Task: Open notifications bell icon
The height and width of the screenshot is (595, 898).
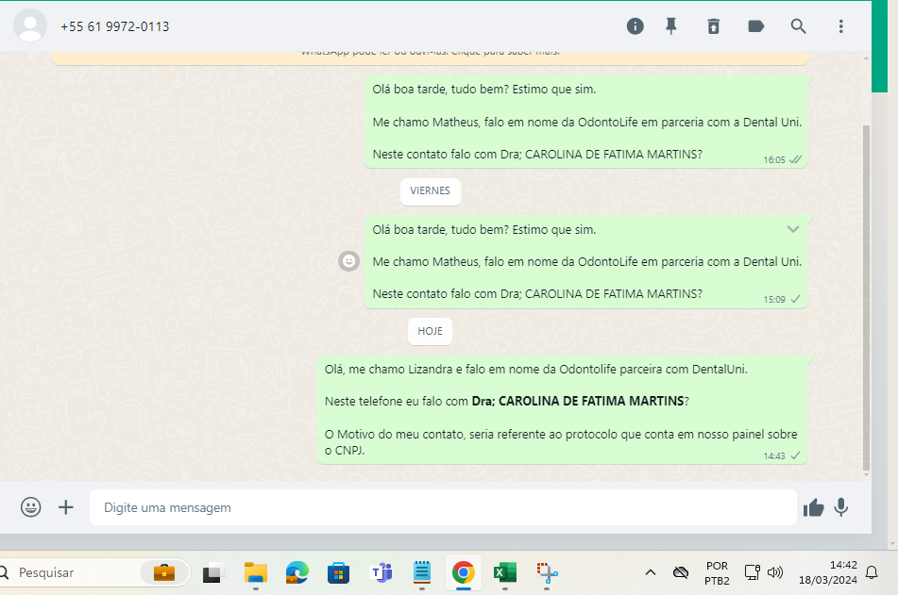Action: coord(872,572)
